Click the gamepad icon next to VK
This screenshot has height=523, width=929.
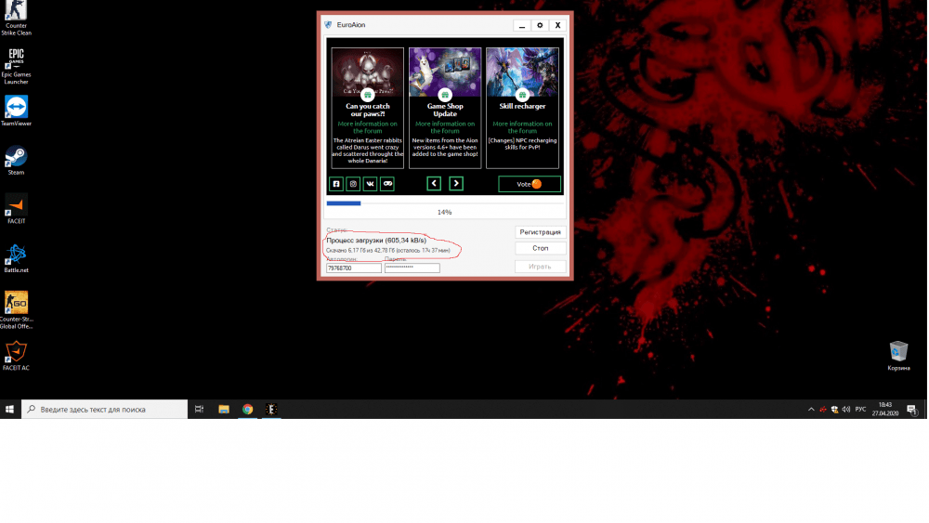[x=387, y=184]
